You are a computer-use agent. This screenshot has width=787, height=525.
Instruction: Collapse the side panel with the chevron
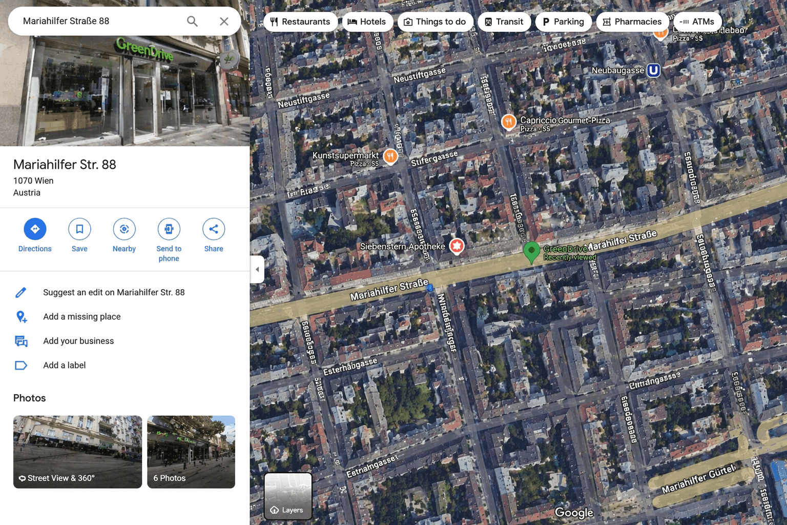[x=258, y=269]
